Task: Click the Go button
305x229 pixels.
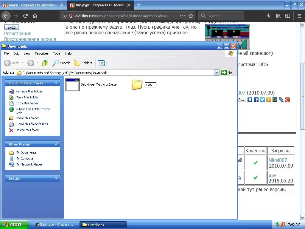Action: [x=227, y=72]
